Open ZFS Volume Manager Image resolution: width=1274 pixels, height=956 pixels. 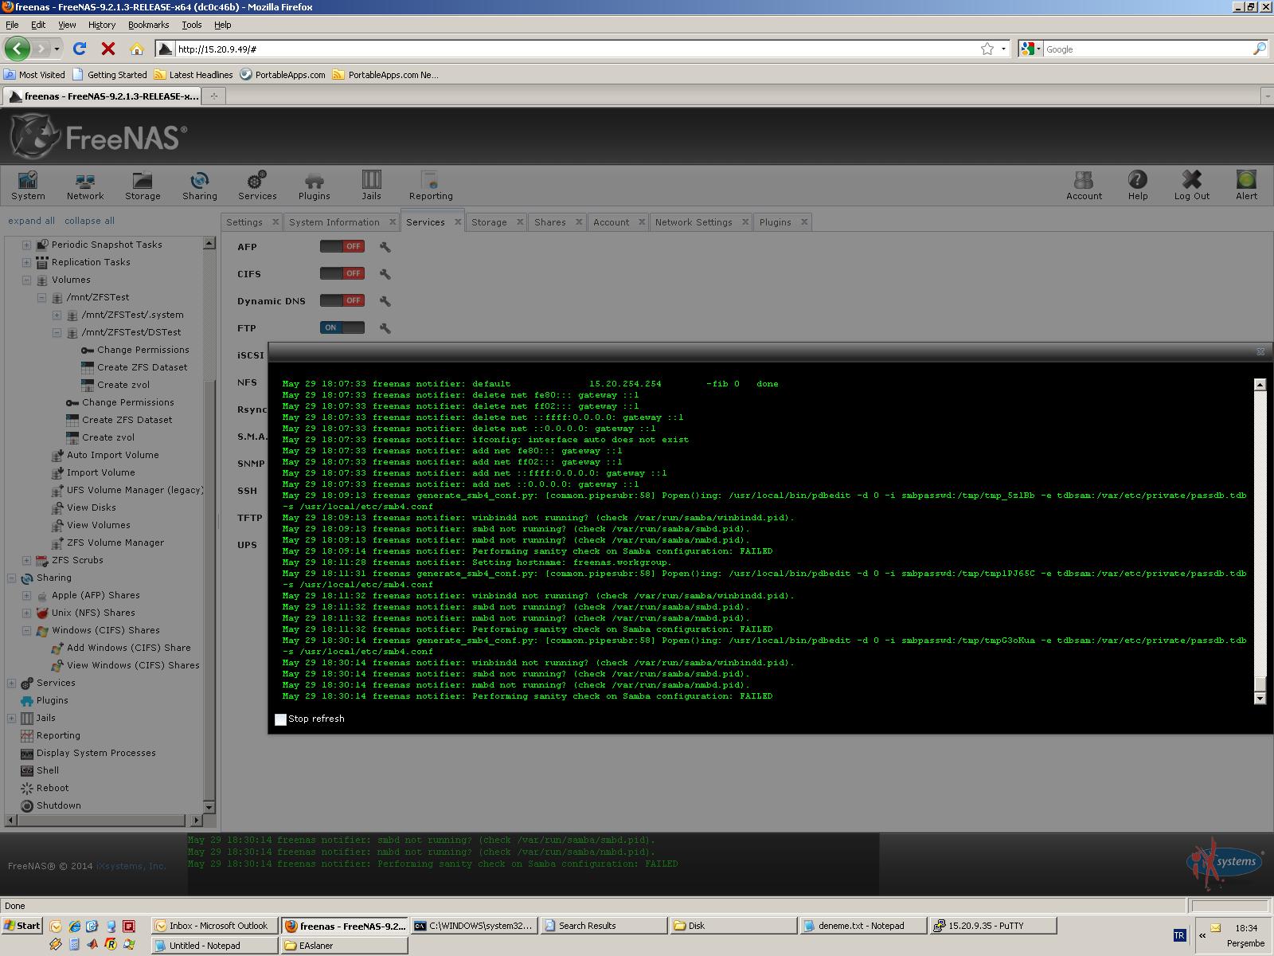(x=115, y=543)
